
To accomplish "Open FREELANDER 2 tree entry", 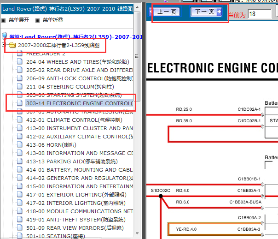I will click(x=46, y=54).
